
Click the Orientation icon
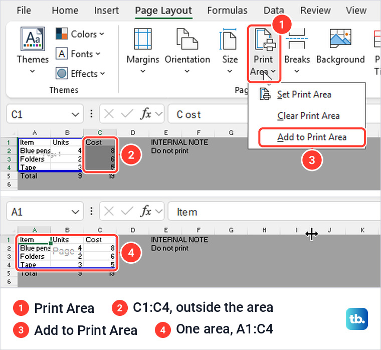[187, 39]
